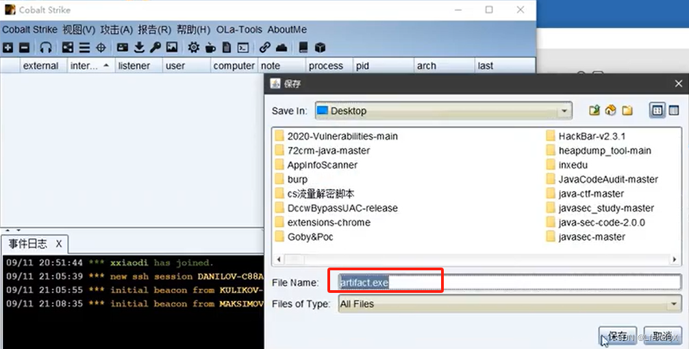
Task: Open the 帮助(H) menu
Action: coord(193,29)
